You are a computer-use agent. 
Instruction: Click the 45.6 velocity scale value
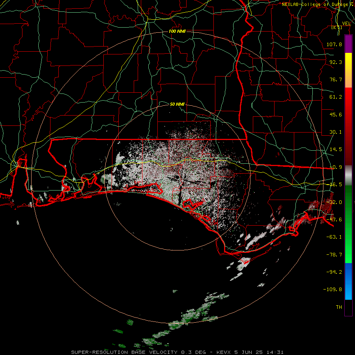pyautogui.click(x=336, y=114)
